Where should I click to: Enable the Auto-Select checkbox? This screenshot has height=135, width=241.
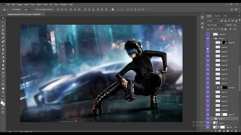pyautogui.click(x=11, y=9)
